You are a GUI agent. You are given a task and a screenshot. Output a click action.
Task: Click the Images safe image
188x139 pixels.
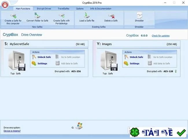pyautogui.click(x=109, y=61)
